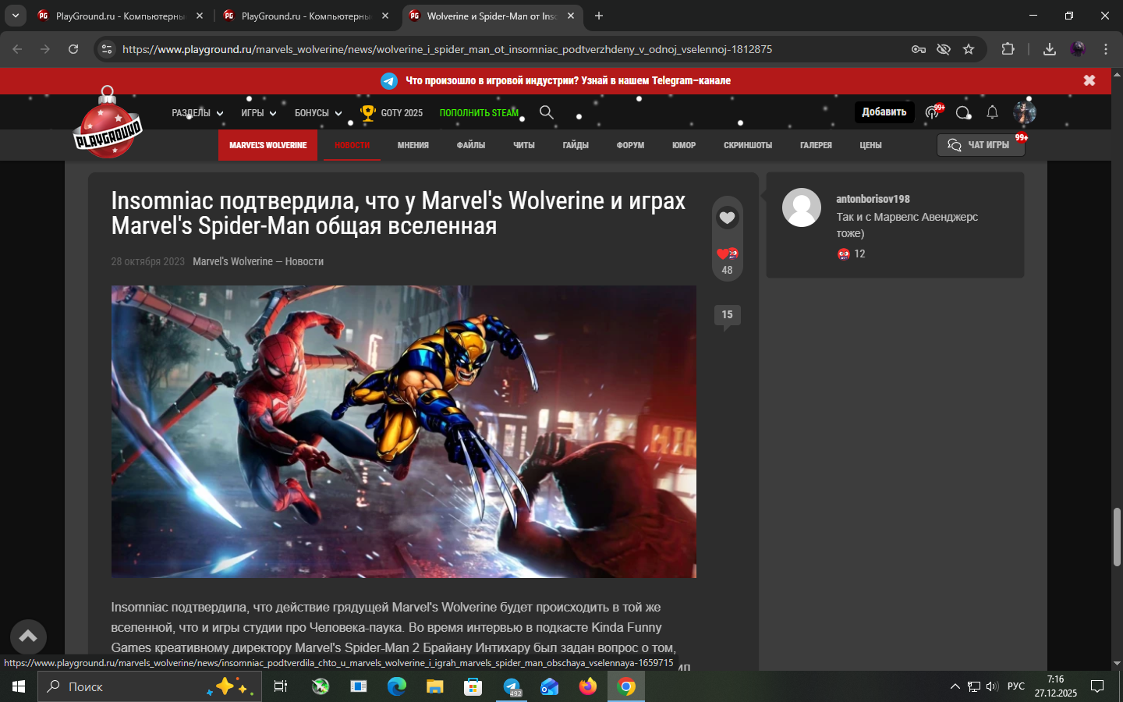Open the Новости section tab
The image size is (1123, 702).
pyautogui.click(x=352, y=145)
